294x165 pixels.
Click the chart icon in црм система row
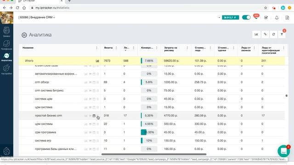pos(86,107)
